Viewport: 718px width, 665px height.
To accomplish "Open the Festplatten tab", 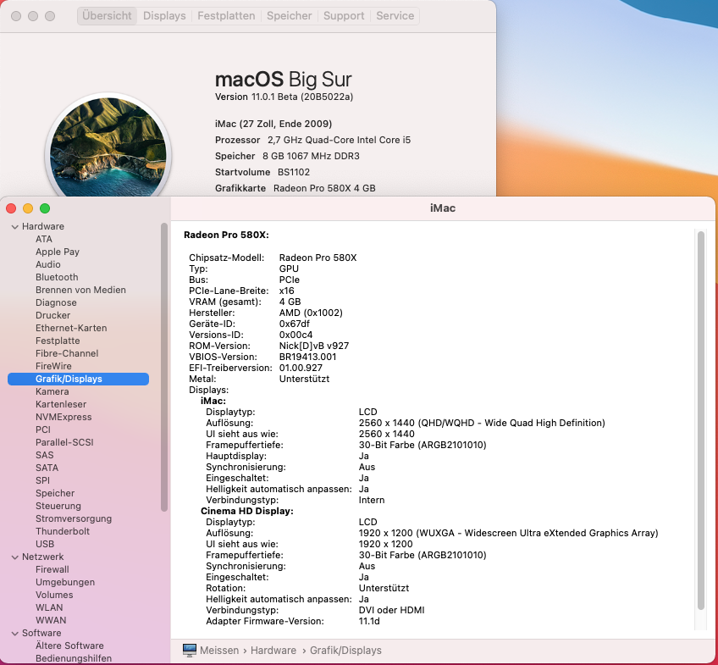I will [226, 16].
